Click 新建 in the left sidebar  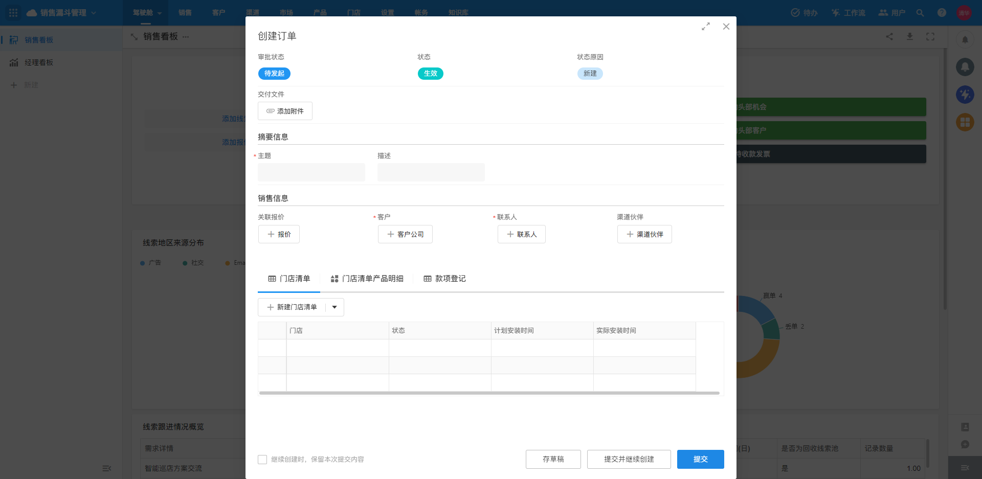(25, 85)
